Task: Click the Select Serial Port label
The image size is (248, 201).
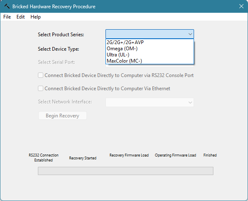Action: tap(56, 62)
